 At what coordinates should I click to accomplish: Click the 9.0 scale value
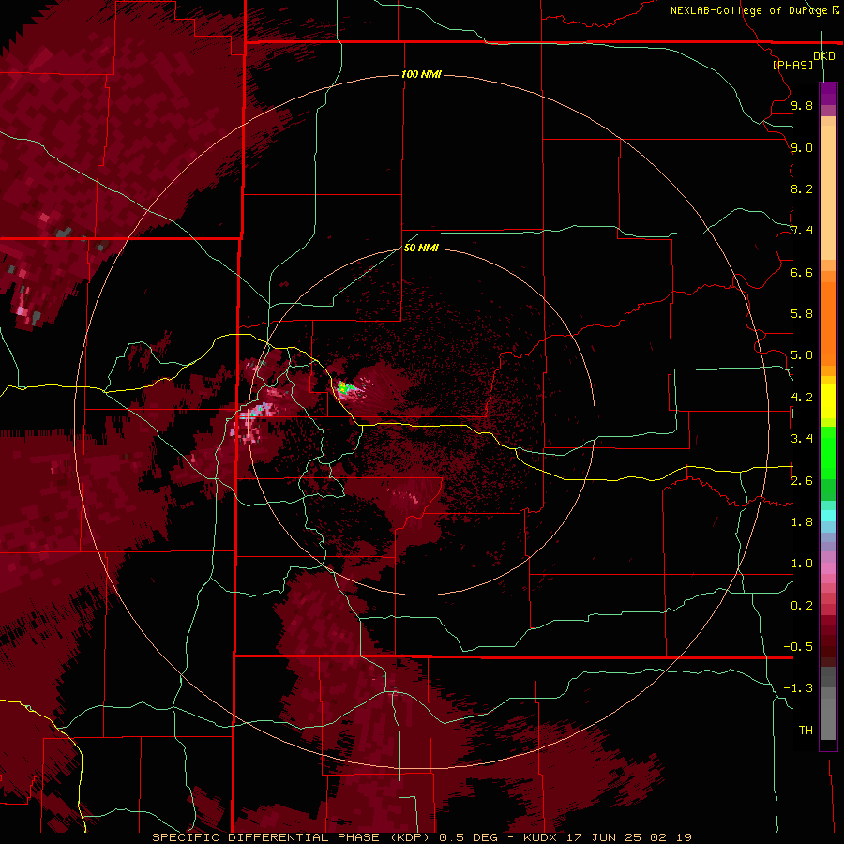click(x=802, y=147)
